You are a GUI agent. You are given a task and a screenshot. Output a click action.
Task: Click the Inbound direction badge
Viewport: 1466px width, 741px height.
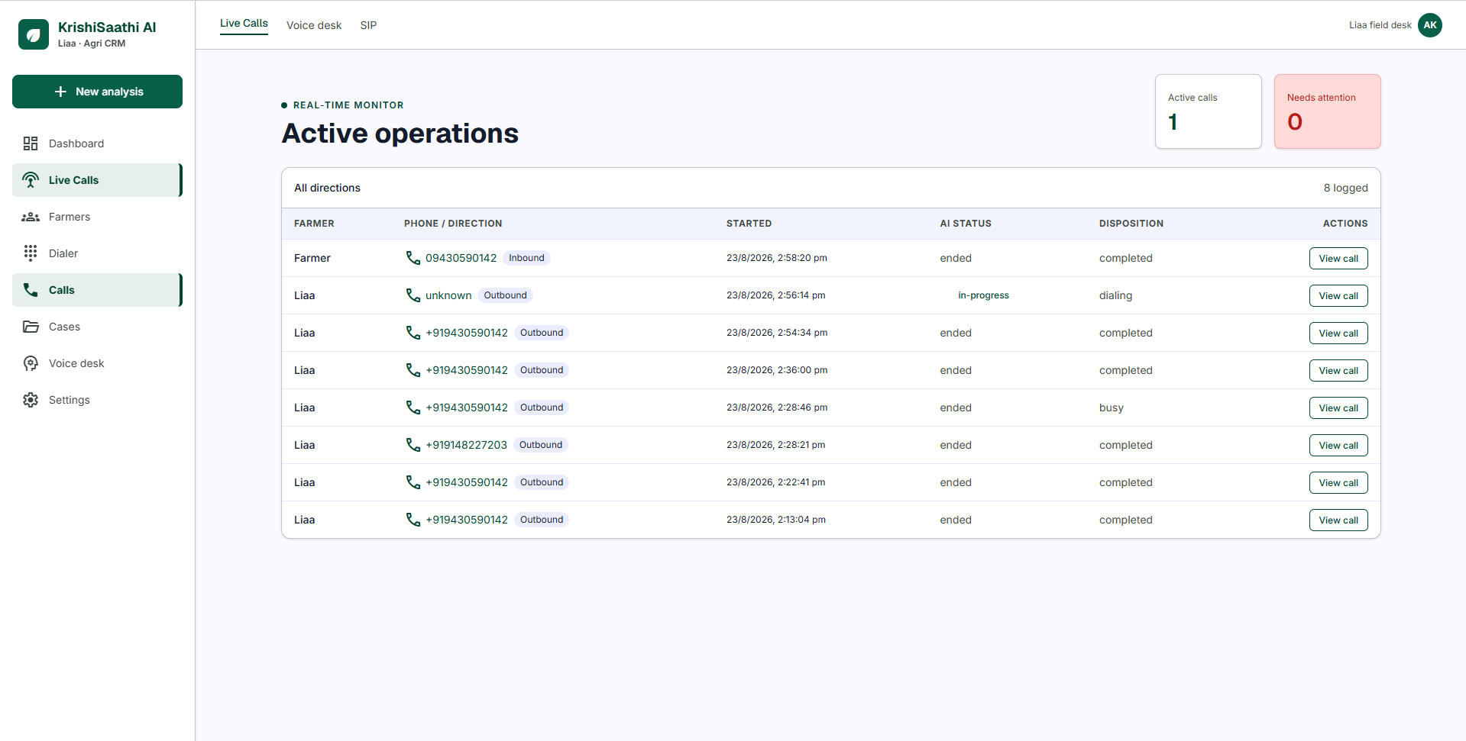(526, 258)
